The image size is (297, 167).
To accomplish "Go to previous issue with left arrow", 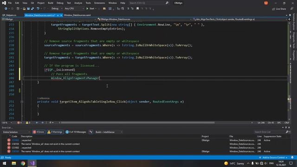I will click(37, 122).
